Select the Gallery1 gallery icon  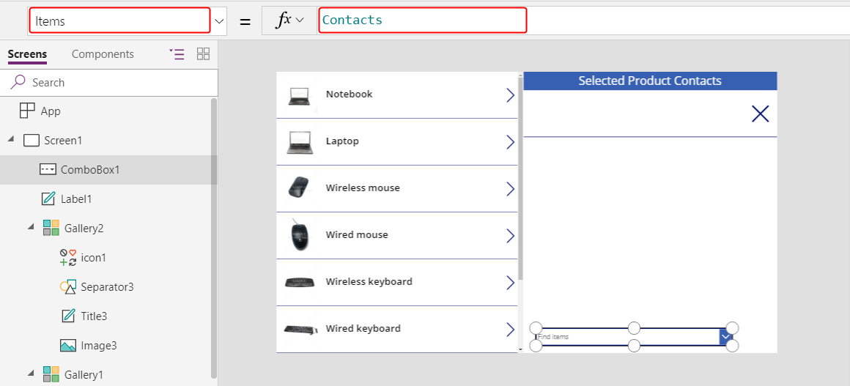51,374
